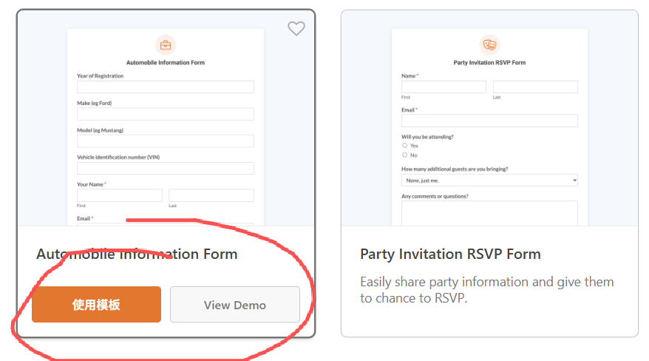Click the Vehicle identification number field

point(166,169)
